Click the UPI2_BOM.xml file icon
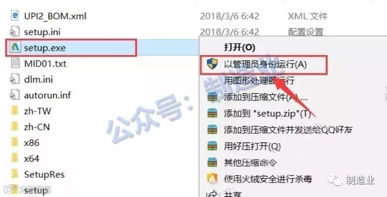The height and width of the screenshot is (197, 387). 15,16
